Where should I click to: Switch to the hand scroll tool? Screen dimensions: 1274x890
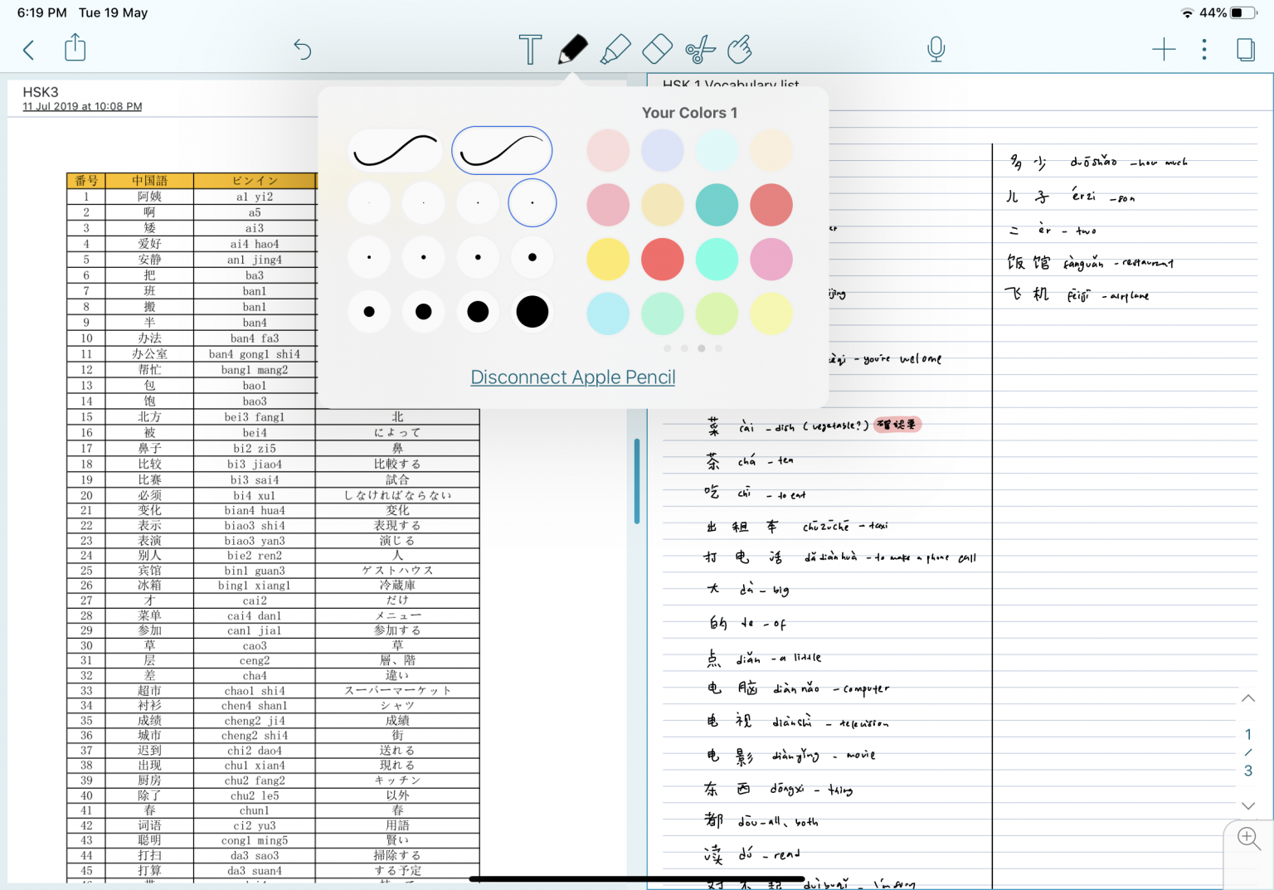click(740, 50)
